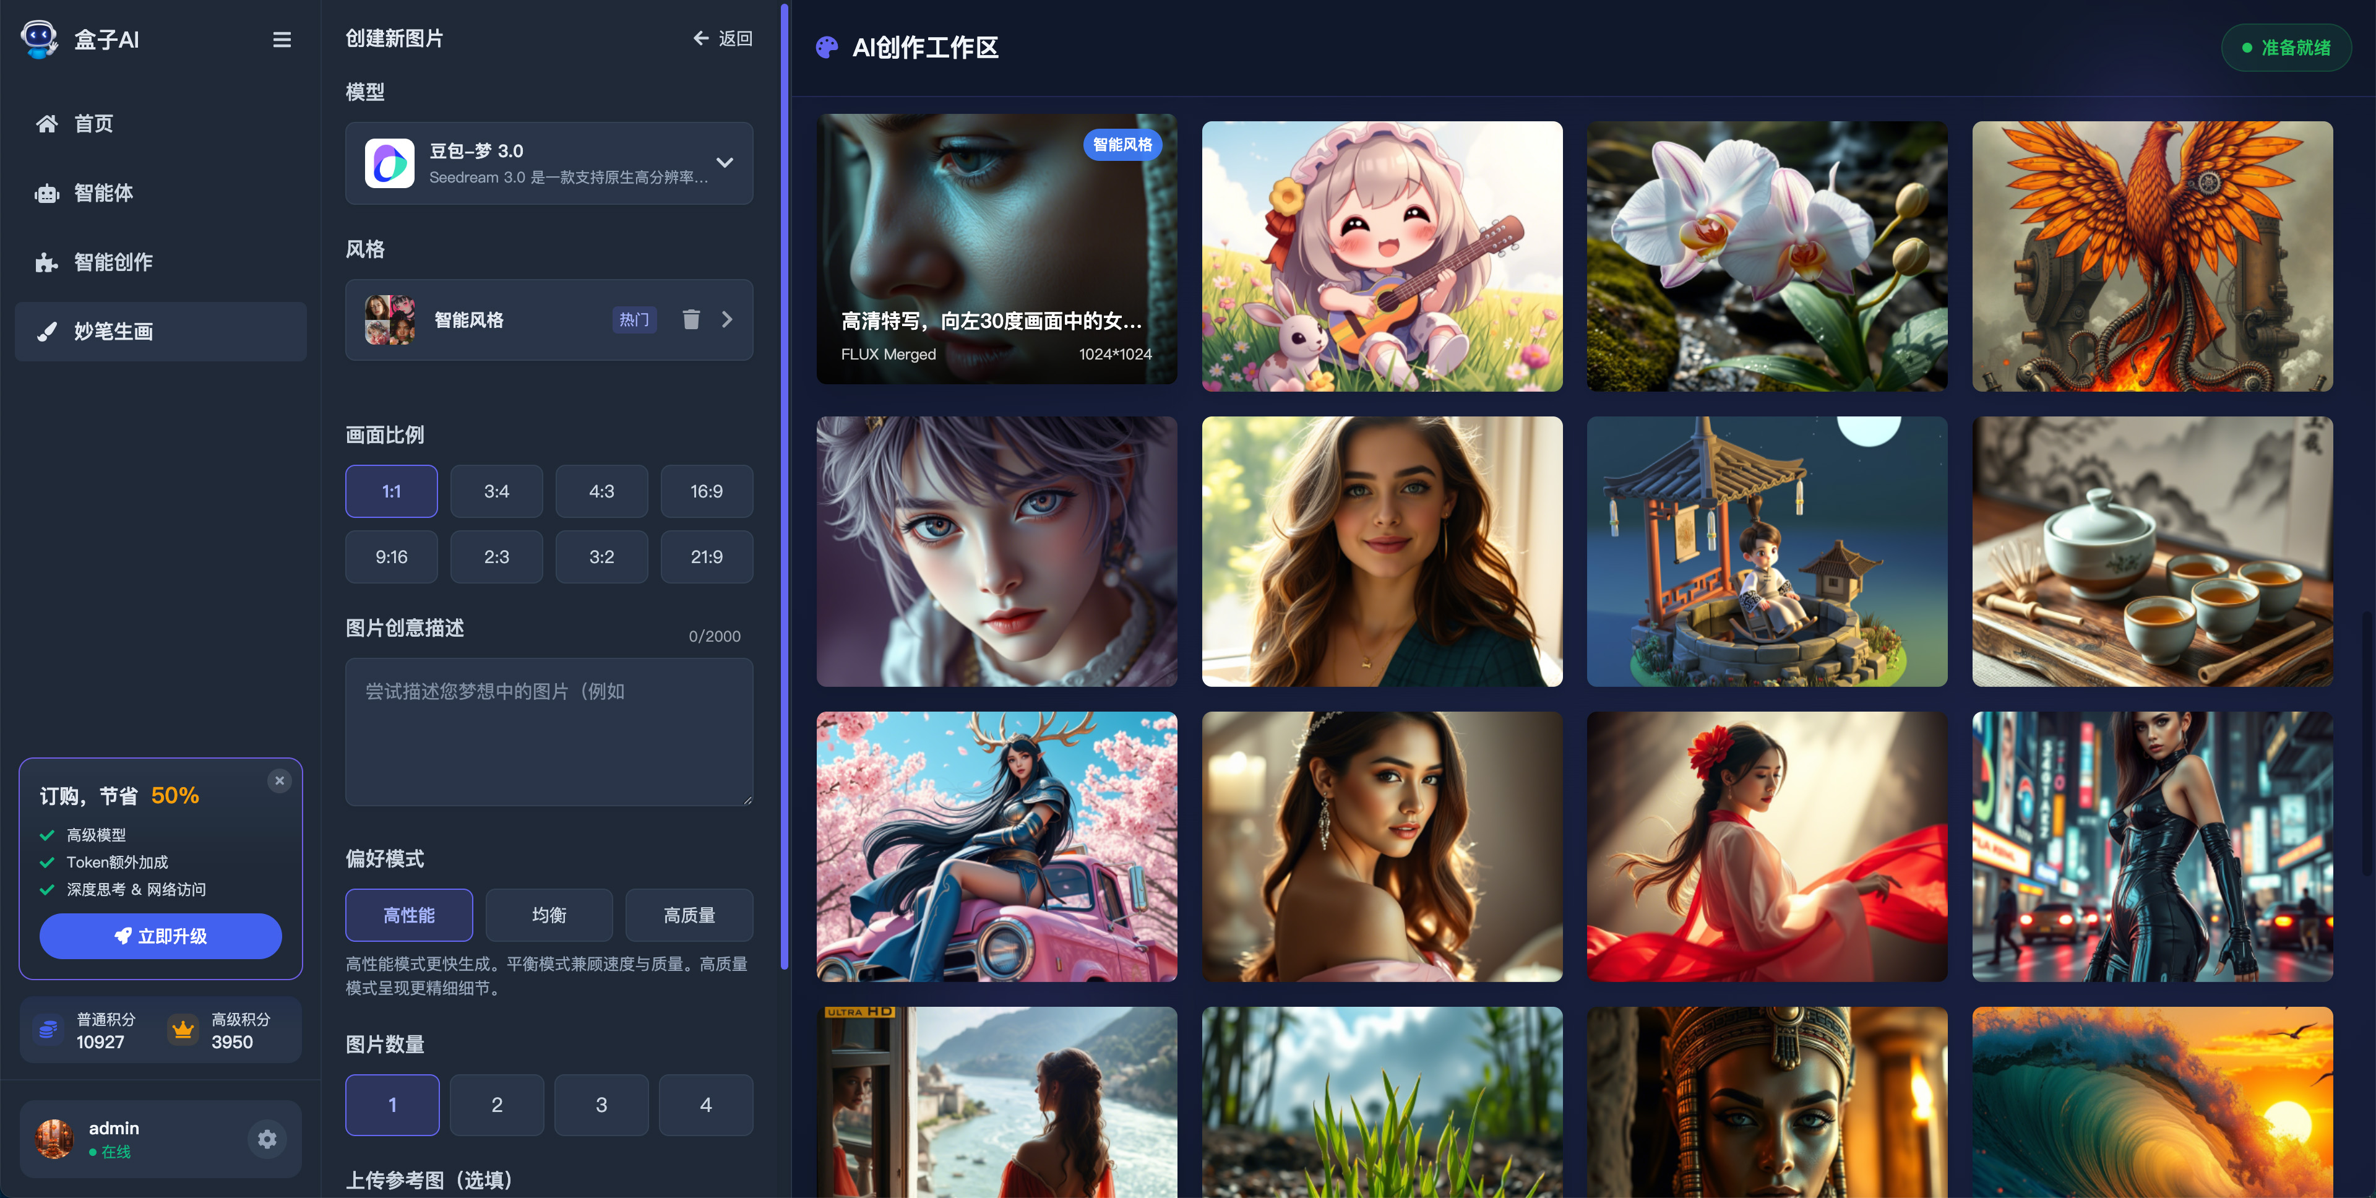Open the orange phoenix steampunk image
Screen dimensions: 2376x1198
click(2153, 256)
